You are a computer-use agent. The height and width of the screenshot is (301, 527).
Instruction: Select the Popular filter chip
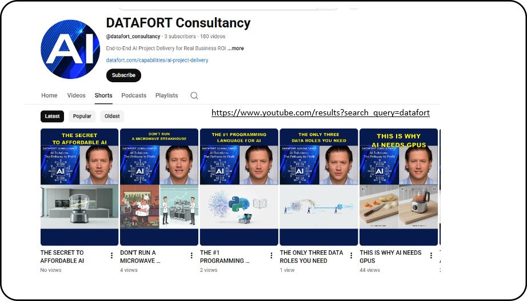(82, 117)
